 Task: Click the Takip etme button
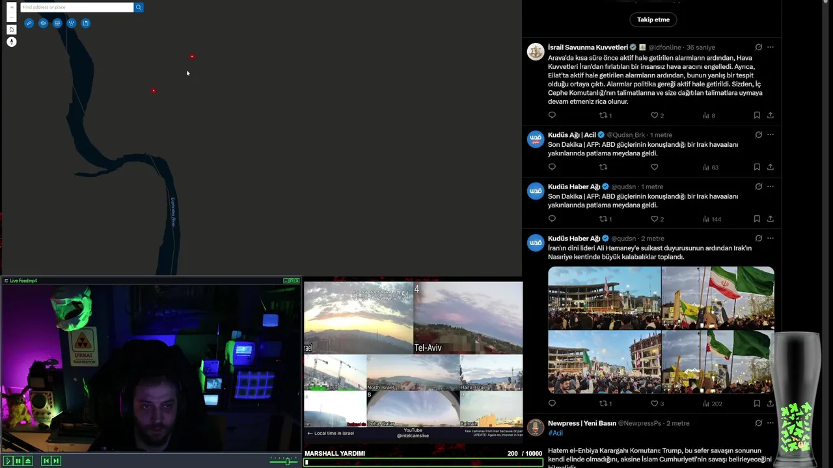click(x=653, y=19)
